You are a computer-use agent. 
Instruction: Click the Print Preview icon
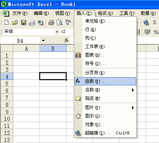tap(60, 23)
